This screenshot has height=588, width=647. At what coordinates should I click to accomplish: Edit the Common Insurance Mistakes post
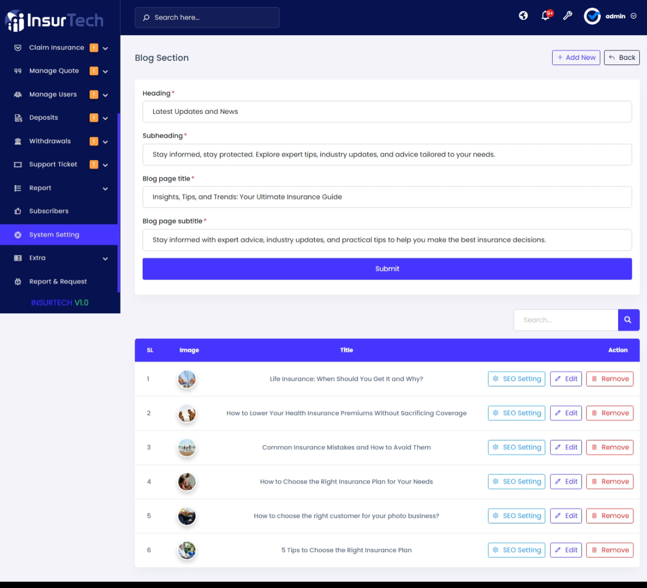(566, 447)
